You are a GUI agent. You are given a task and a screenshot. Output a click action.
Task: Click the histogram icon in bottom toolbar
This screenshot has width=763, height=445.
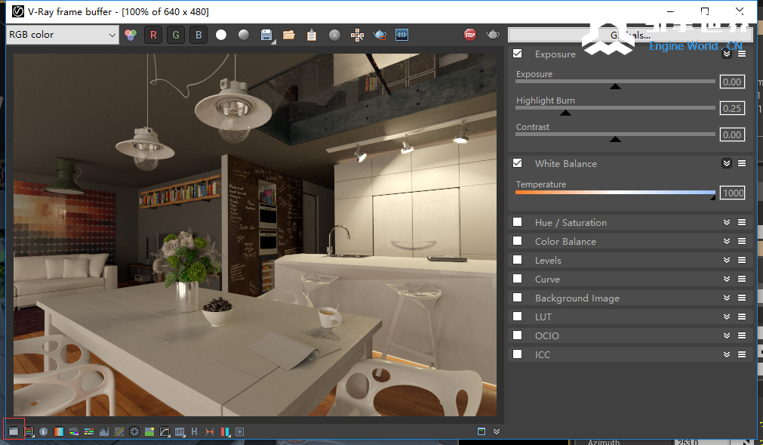coord(104,431)
